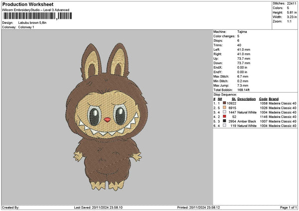Click the 'Last Saved: 20/11/2024 23.58.10' text
Viewport: 299px width, 211px height.
(x=98, y=208)
